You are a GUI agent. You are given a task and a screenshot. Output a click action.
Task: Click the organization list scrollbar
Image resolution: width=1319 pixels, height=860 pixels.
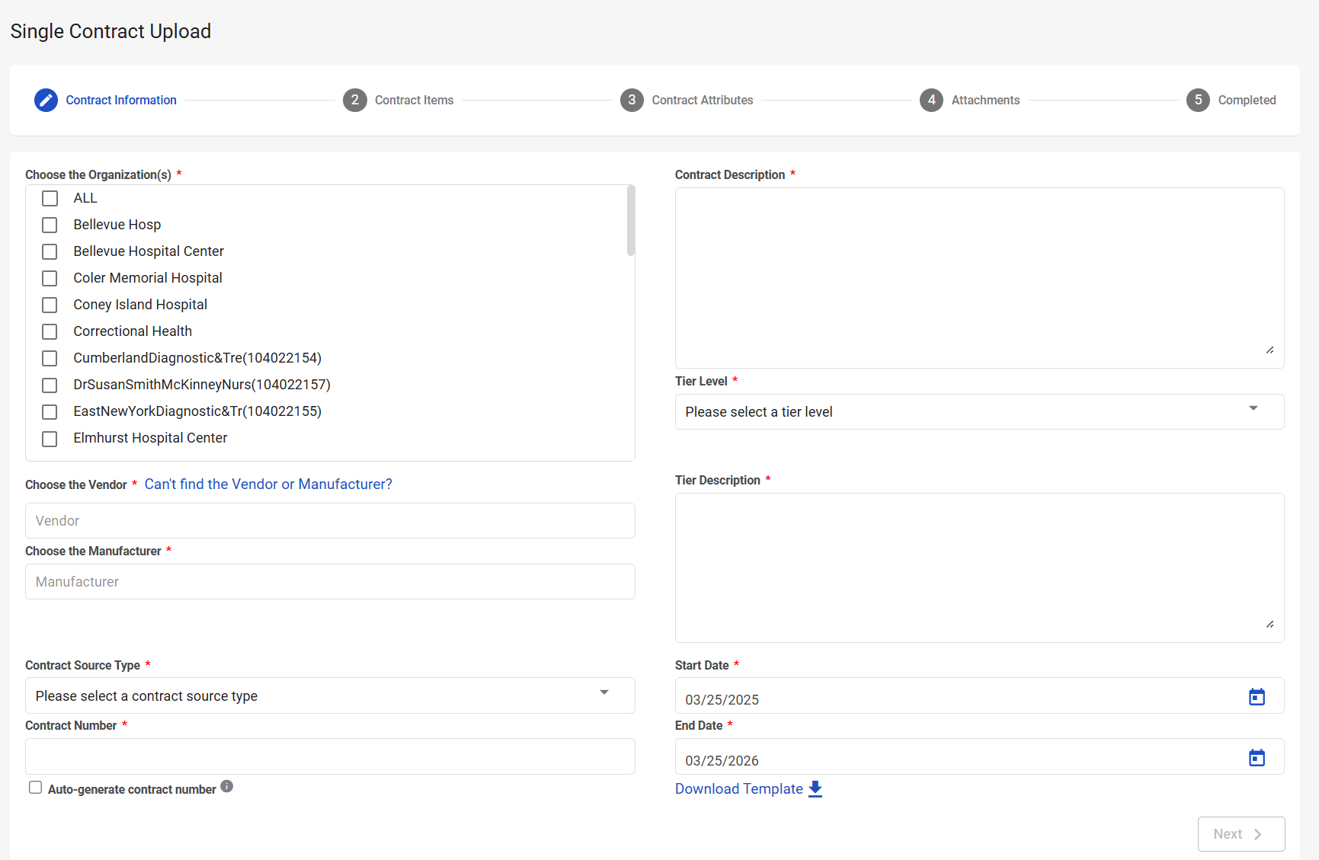pos(630,221)
